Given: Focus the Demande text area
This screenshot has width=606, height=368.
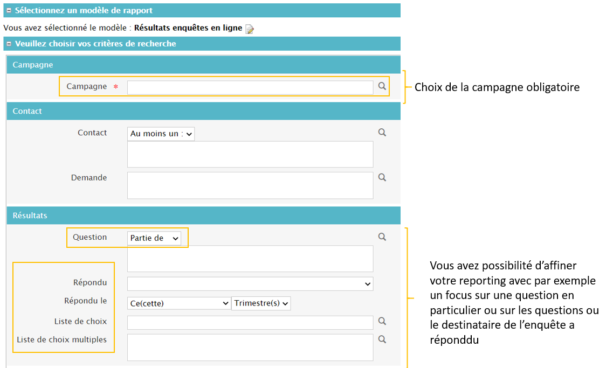Looking at the screenshot, I should click(x=250, y=185).
